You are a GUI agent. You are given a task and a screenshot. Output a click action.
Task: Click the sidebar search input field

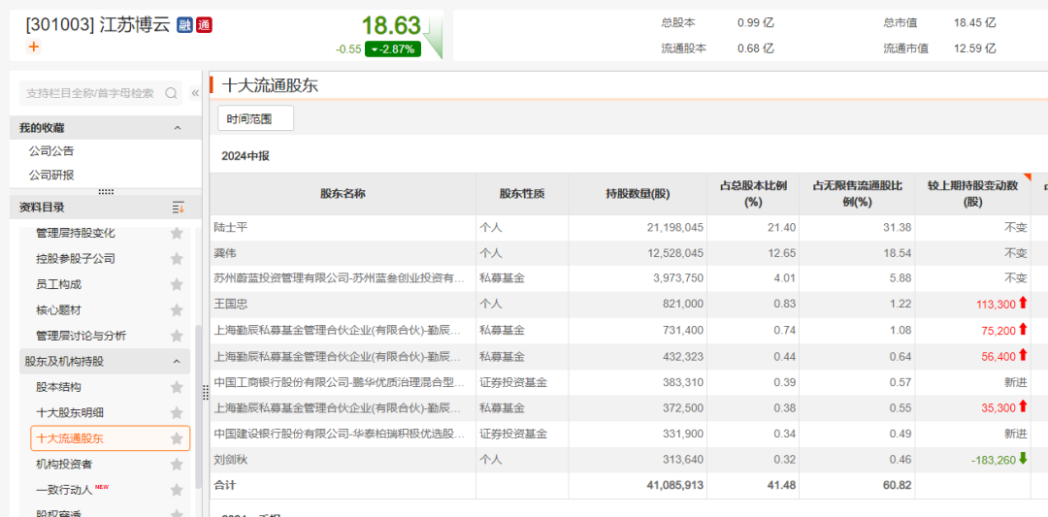pyautogui.click(x=90, y=93)
